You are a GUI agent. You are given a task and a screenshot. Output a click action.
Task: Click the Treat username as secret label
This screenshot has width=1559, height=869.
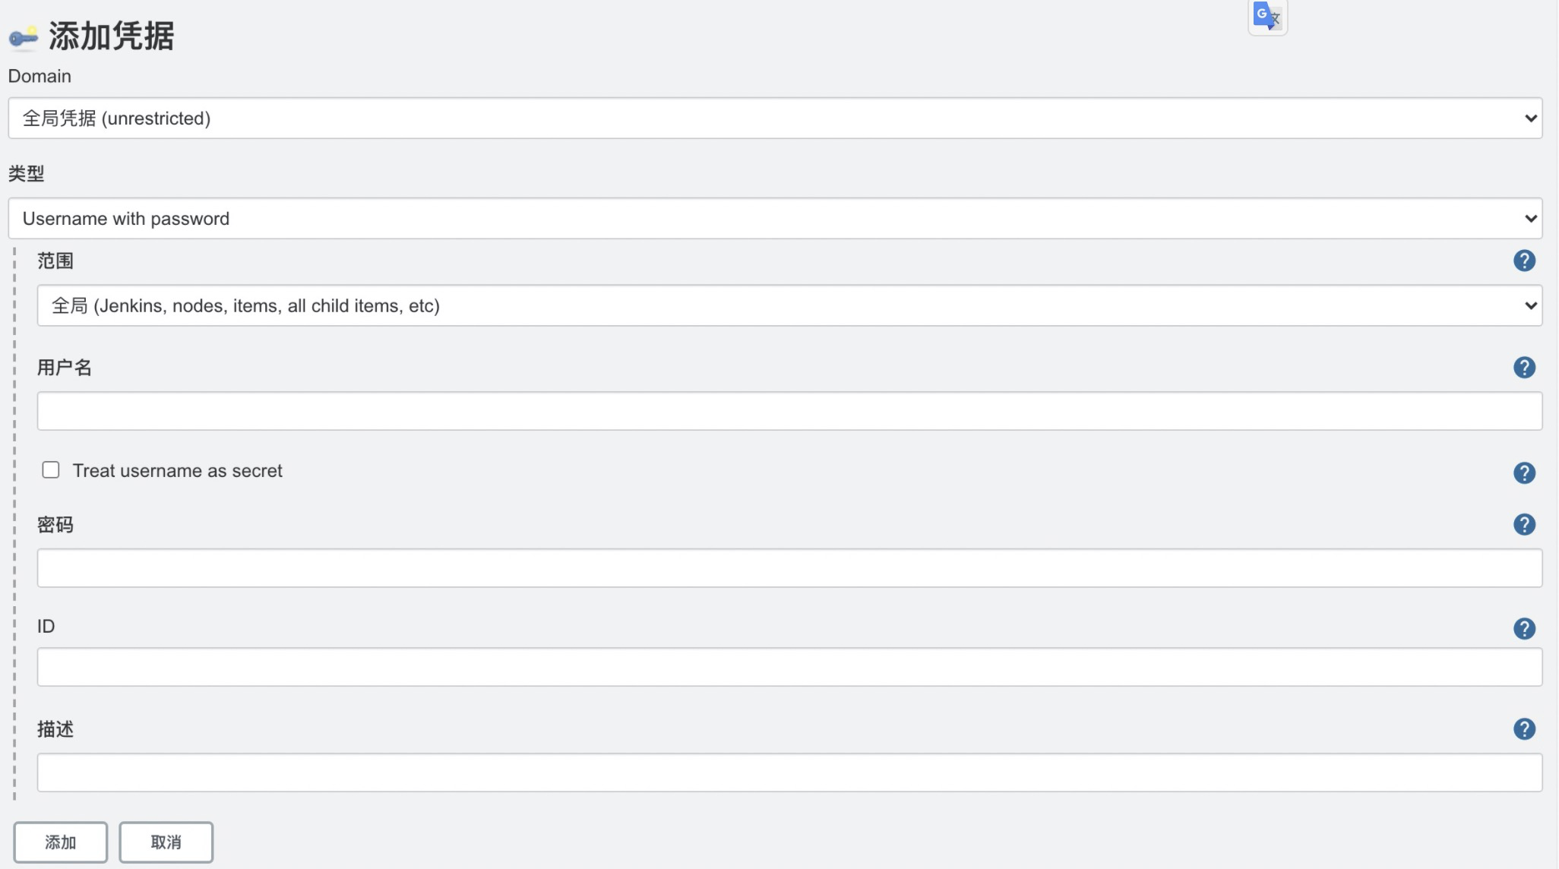pyautogui.click(x=177, y=471)
